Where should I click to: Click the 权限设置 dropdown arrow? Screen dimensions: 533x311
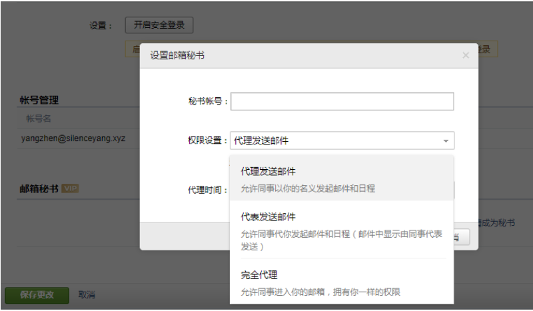point(444,141)
